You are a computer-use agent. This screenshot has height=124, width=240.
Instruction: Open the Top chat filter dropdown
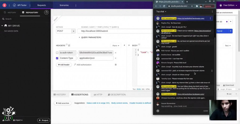click(161, 12)
